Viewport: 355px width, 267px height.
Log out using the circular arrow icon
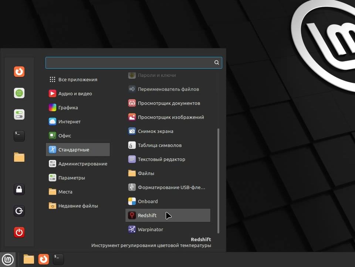point(19,211)
